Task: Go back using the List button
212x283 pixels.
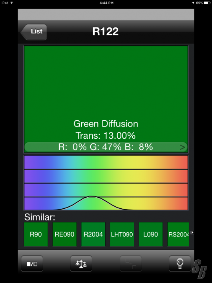Action: point(34,32)
